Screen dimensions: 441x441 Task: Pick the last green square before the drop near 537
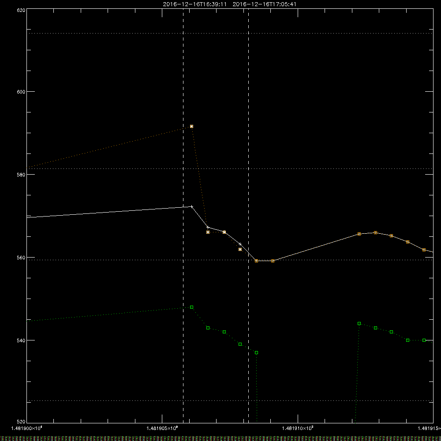(x=256, y=353)
